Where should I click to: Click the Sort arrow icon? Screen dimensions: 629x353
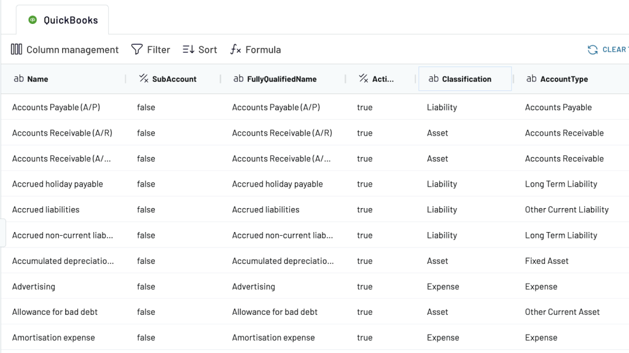click(x=188, y=49)
